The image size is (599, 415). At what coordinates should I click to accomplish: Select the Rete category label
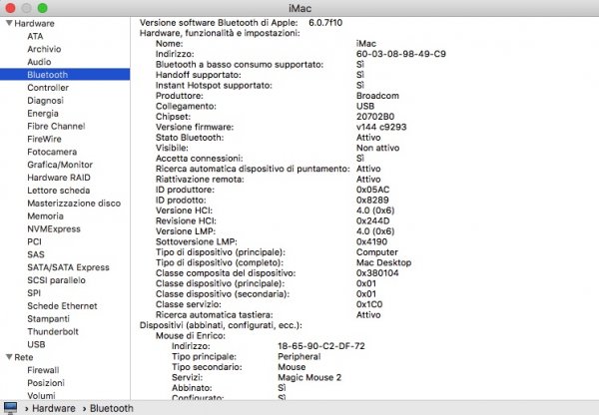click(x=23, y=357)
